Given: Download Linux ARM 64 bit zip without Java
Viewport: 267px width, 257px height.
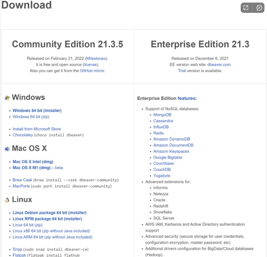Looking at the screenshot, I should (x=52, y=237).
